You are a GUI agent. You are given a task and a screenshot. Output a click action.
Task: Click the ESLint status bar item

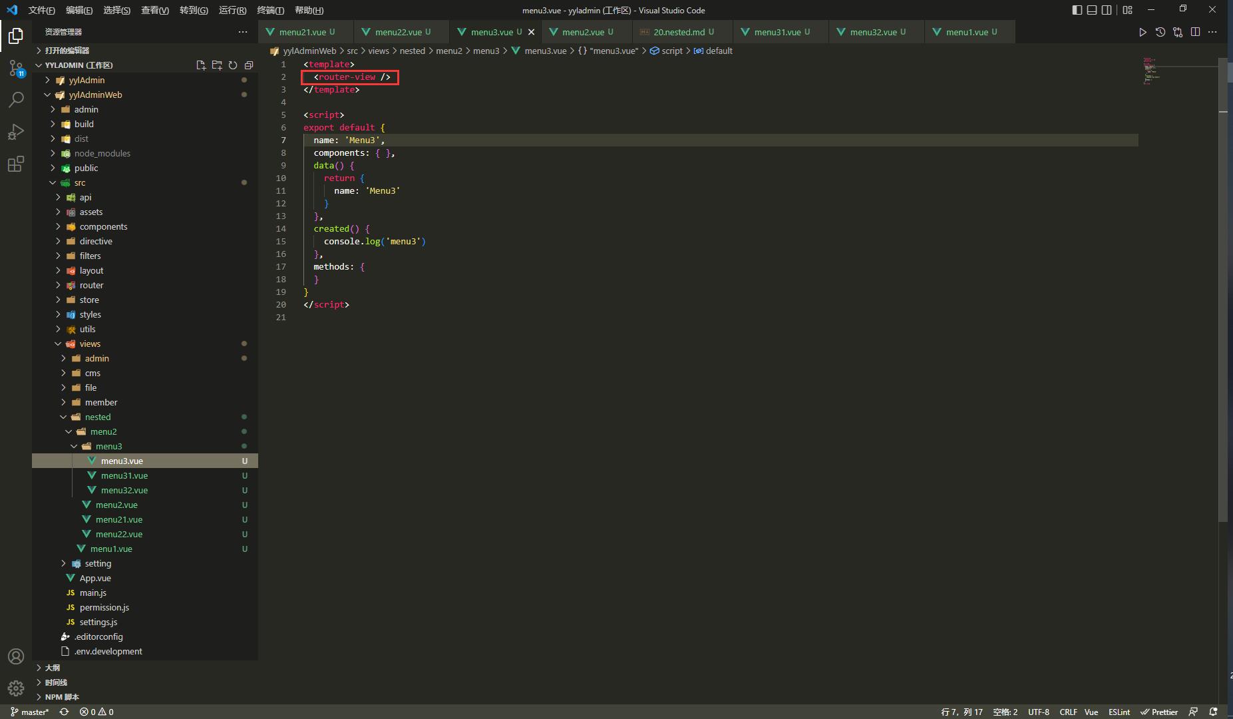[1121, 712]
